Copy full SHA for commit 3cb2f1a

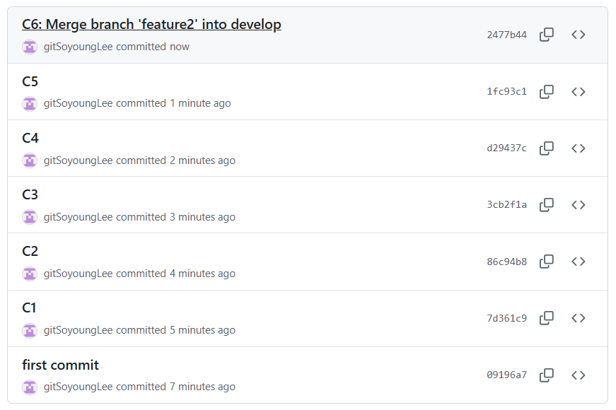(x=546, y=205)
